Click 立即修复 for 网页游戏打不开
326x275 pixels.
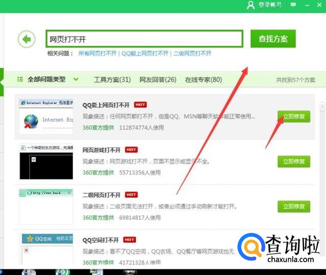pyautogui.click(x=294, y=162)
